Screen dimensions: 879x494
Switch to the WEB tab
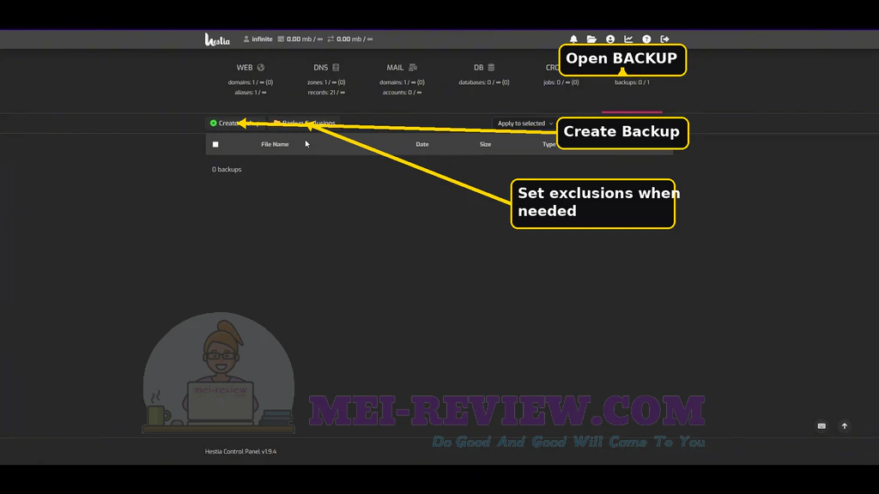tap(250, 67)
